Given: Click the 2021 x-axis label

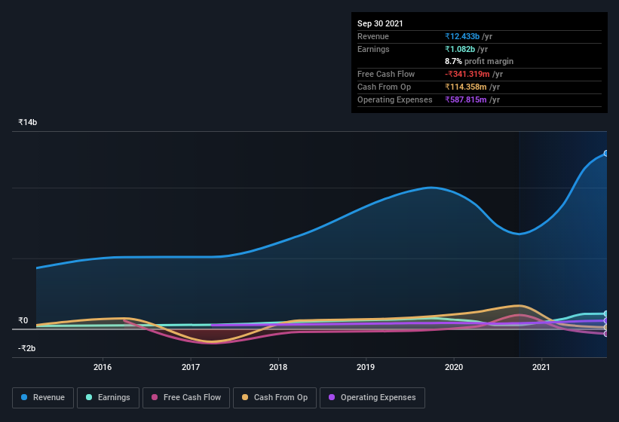Looking at the screenshot, I should pos(541,367).
